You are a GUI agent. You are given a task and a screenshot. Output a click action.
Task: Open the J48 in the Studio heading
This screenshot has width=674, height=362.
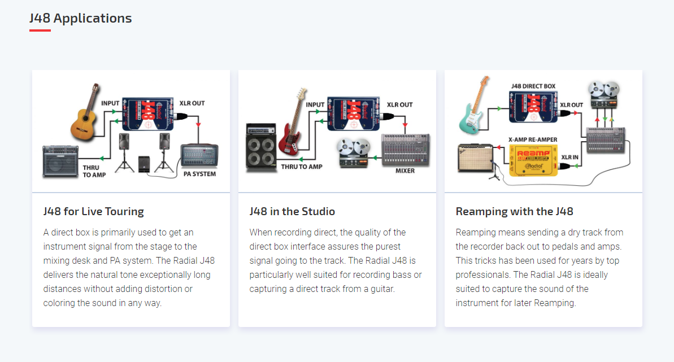coord(292,212)
